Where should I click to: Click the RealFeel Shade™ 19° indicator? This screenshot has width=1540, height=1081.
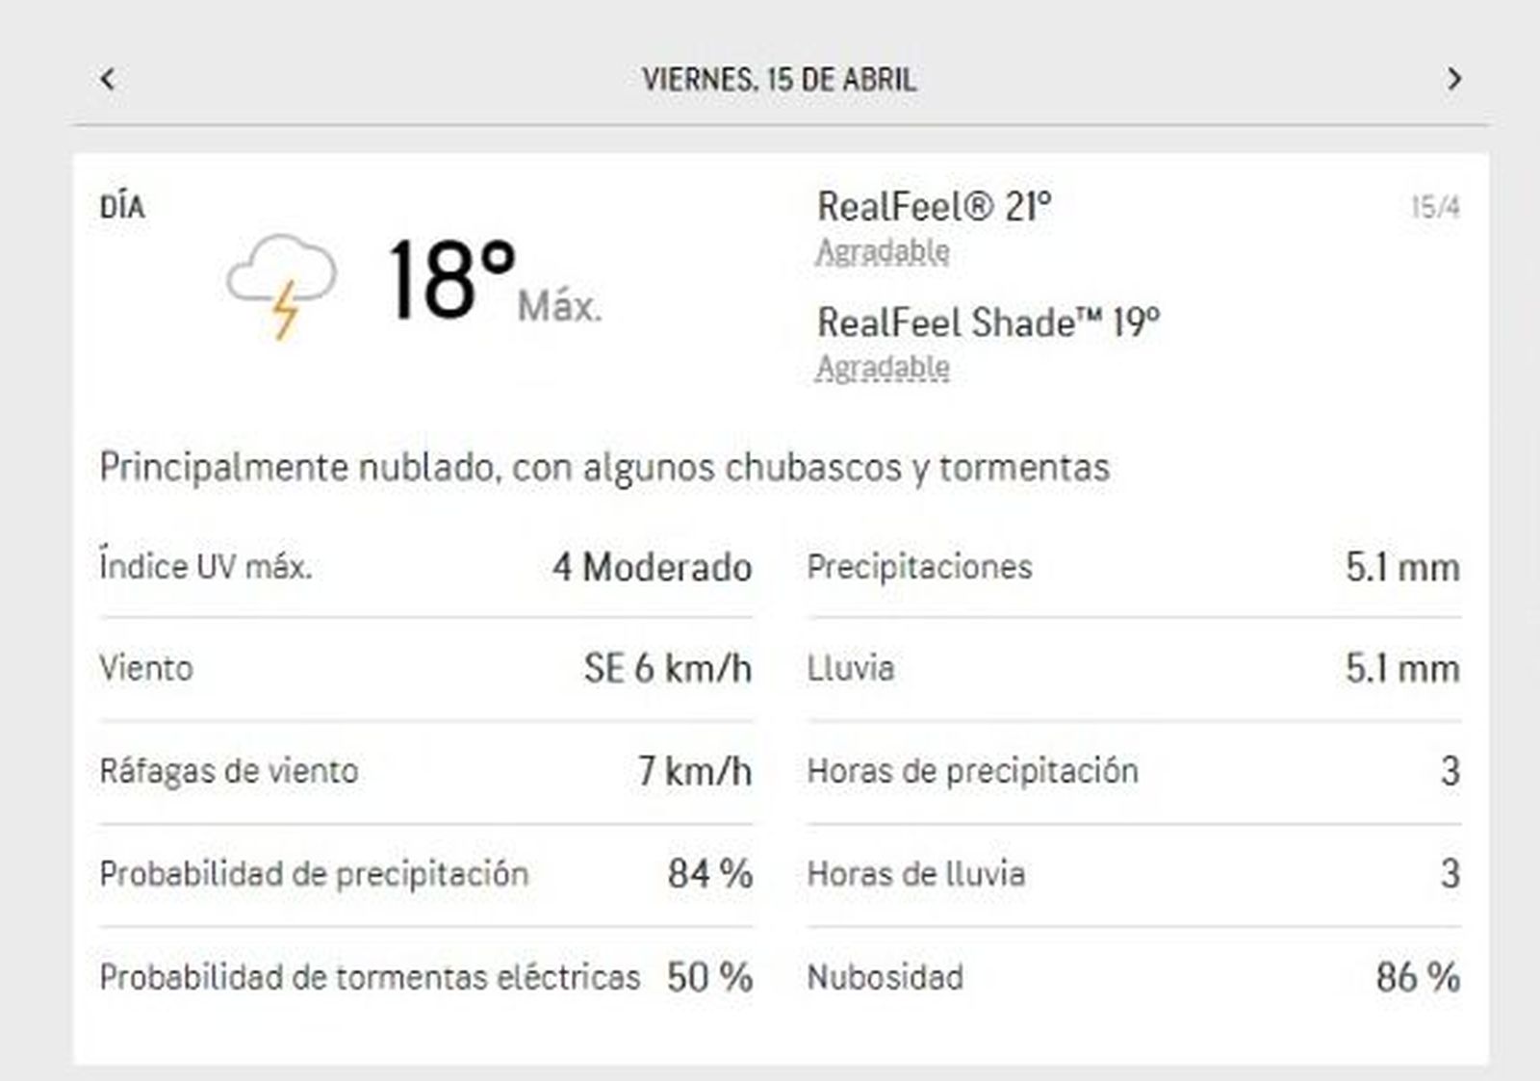(x=989, y=323)
